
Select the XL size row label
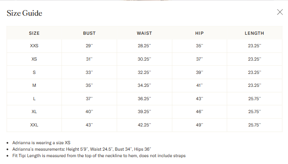tap(34, 111)
